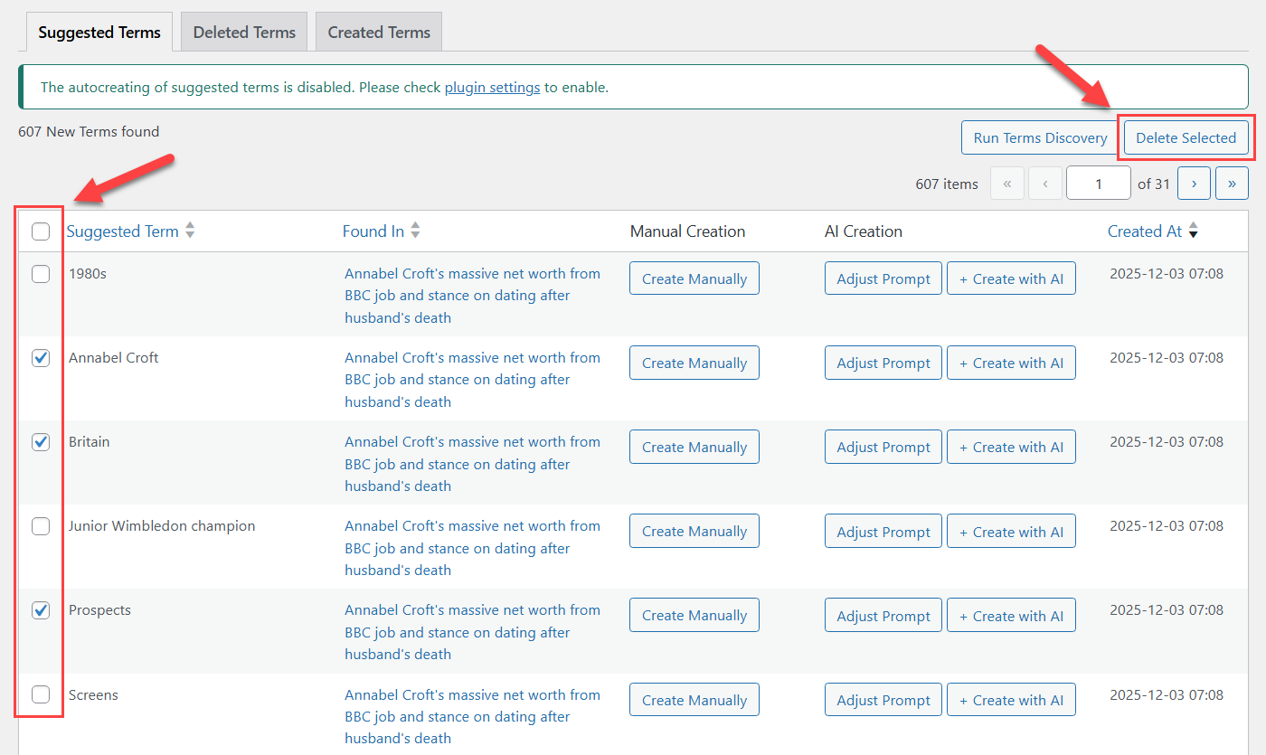
Task: Create Manually the 1980s term
Action: pos(694,278)
